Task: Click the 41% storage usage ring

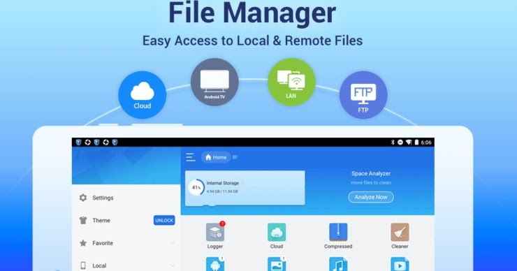Action: click(196, 188)
